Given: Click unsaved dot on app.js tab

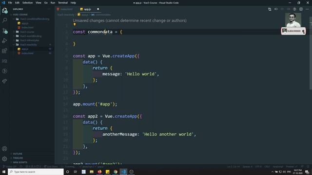Looking at the screenshot, I should coord(98,9).
